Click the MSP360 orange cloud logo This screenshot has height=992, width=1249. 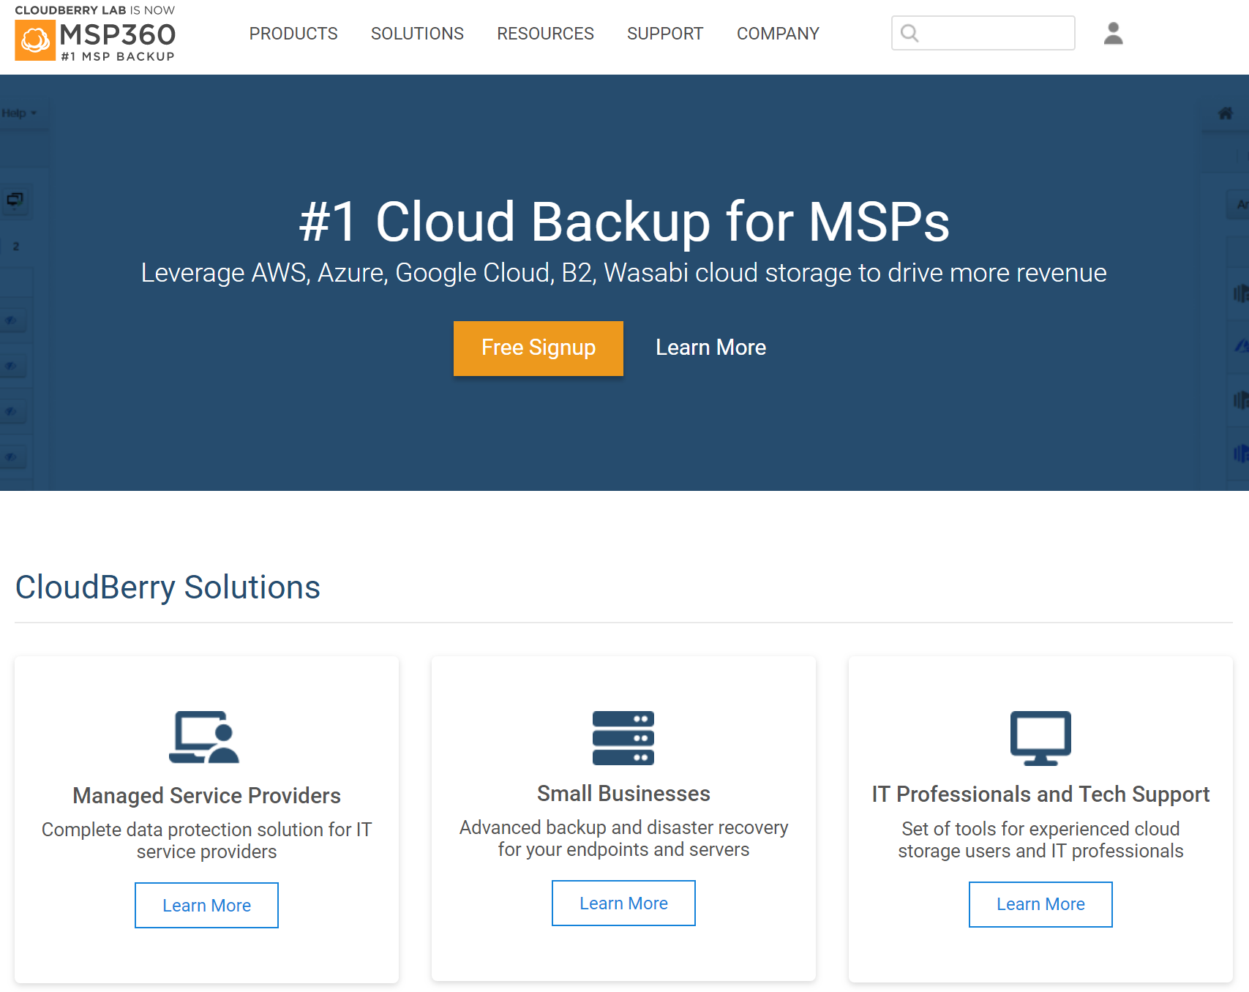tap(35, 40)
